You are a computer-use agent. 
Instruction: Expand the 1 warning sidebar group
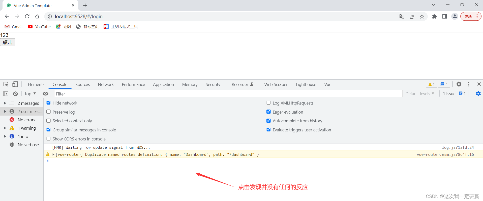click(5, 128)
